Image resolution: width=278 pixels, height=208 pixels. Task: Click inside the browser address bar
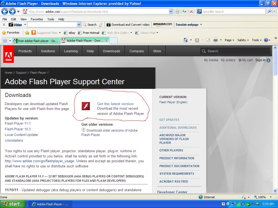(95, 11)
